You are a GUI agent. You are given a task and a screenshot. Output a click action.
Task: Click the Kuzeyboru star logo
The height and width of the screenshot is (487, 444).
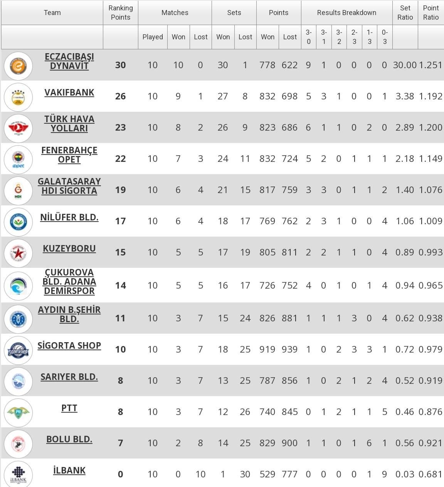(18, 253)
